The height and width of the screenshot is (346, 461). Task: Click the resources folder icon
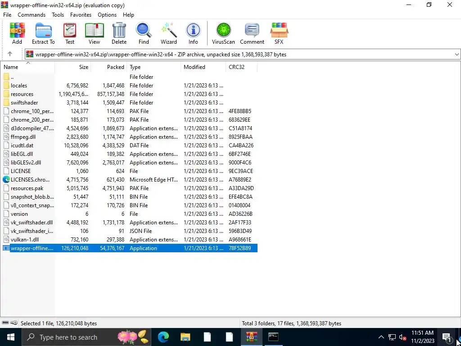tap(6, 94)
